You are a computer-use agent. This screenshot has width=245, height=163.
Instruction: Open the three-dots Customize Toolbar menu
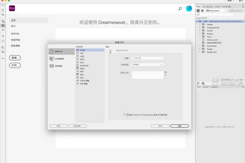pyautogui.click(x=3, y=59)
